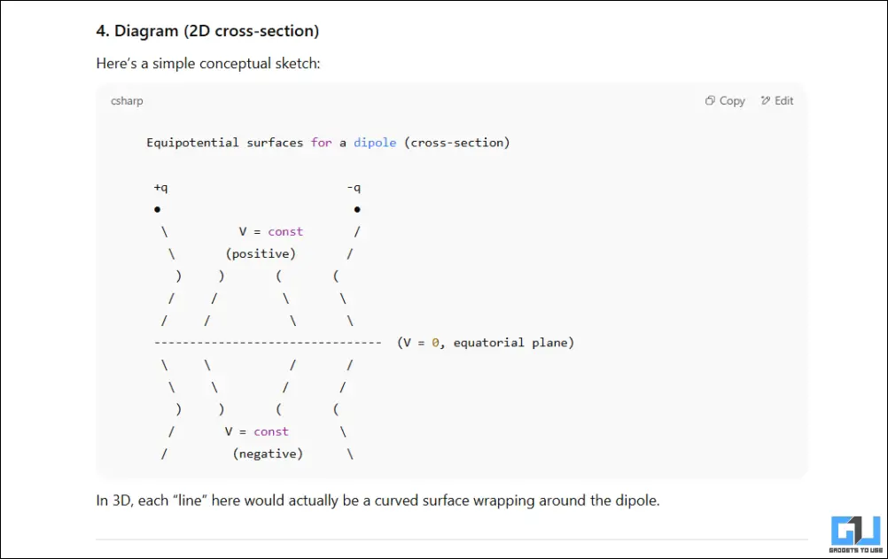Screen dimensions: 888x559
Task: Click 'Equipotential surfaces' at start of code
Action: point(225,143)
